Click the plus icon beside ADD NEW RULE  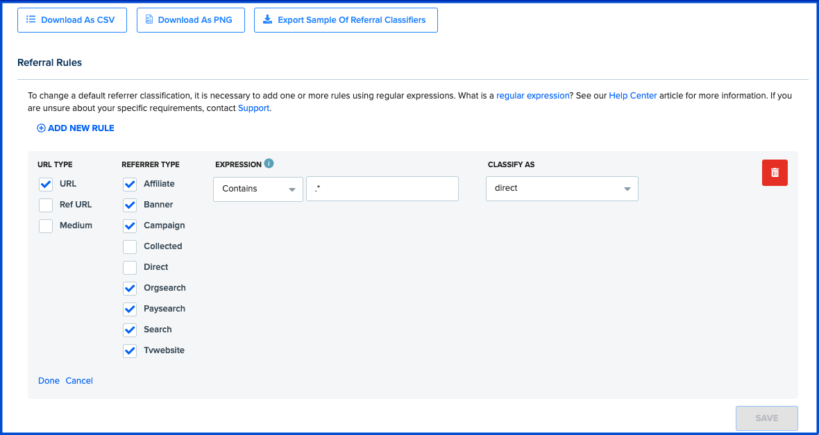point(40,128)
